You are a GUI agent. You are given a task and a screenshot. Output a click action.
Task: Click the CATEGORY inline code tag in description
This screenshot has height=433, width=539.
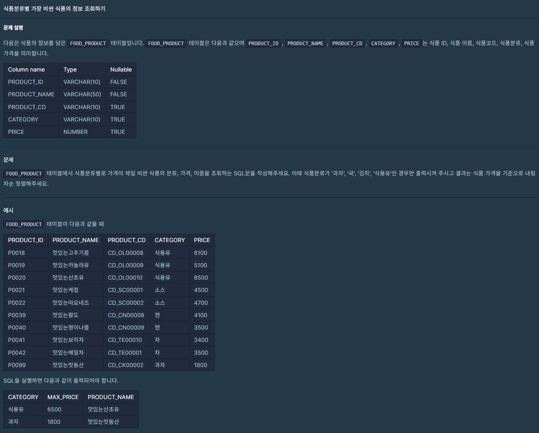(383, 43)
